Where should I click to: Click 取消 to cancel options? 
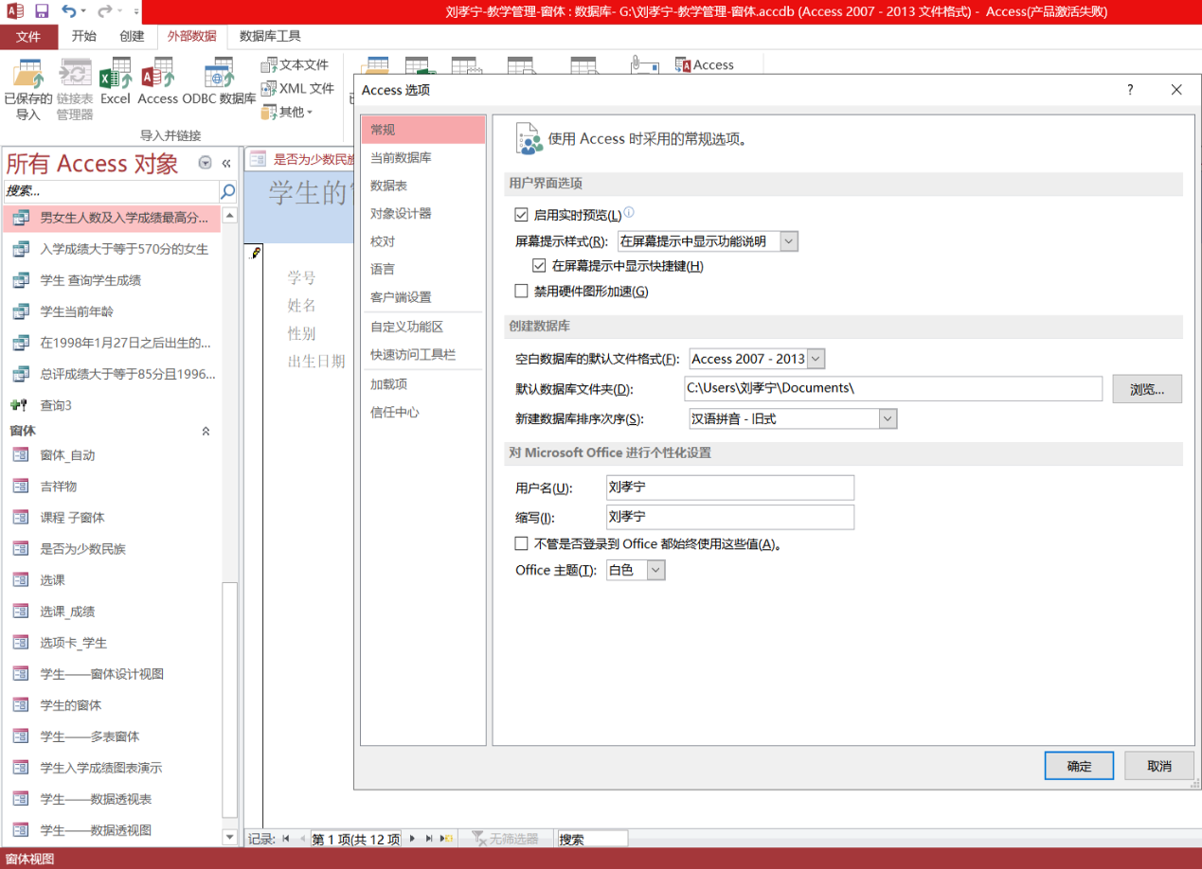[1158, 766]
